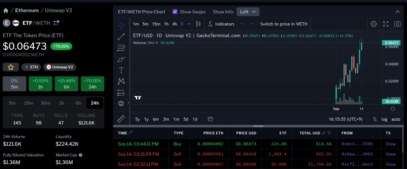This screenshot has width=407, height=169.
Task: Switch the stats period to 30m
Action: (x=45, y=103)
